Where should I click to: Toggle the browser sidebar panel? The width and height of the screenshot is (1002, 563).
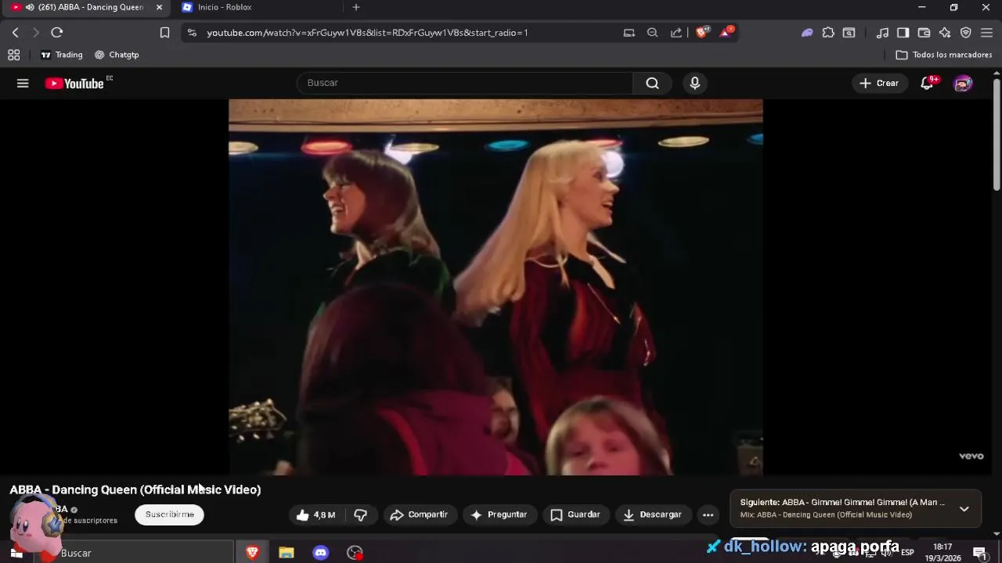pos(903,33)
